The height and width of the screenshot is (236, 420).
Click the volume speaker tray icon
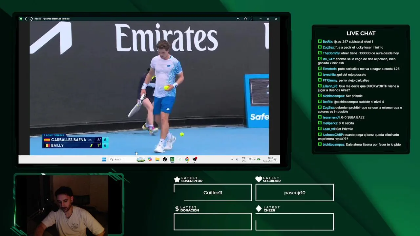coord(254,159)
